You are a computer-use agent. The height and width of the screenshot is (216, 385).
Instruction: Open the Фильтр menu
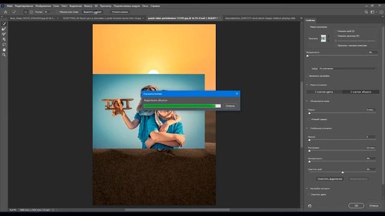[x=88, y=6]
